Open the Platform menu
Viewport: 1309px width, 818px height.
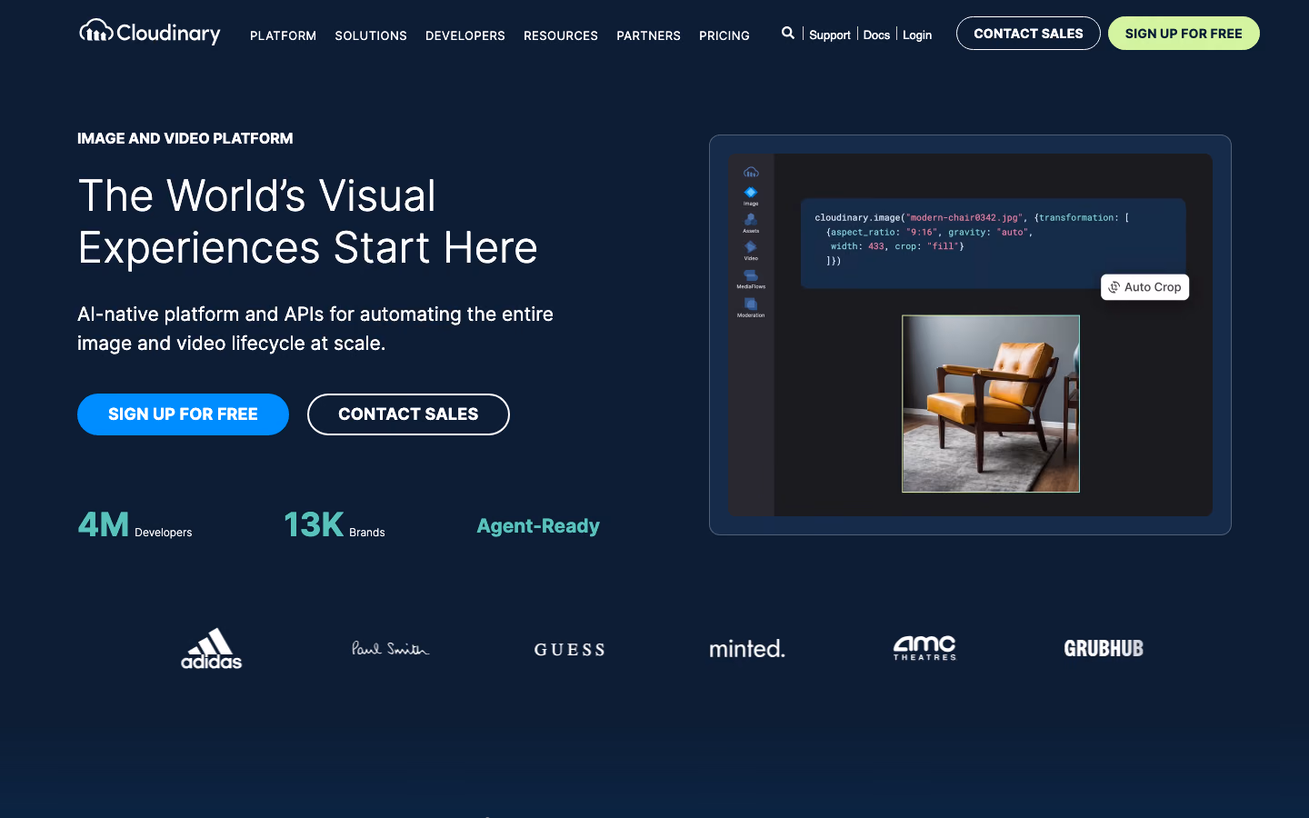coord(283,35)
